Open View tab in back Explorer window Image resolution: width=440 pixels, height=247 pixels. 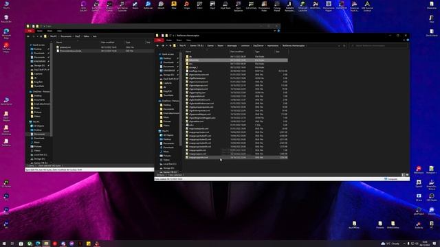(59, 31)
